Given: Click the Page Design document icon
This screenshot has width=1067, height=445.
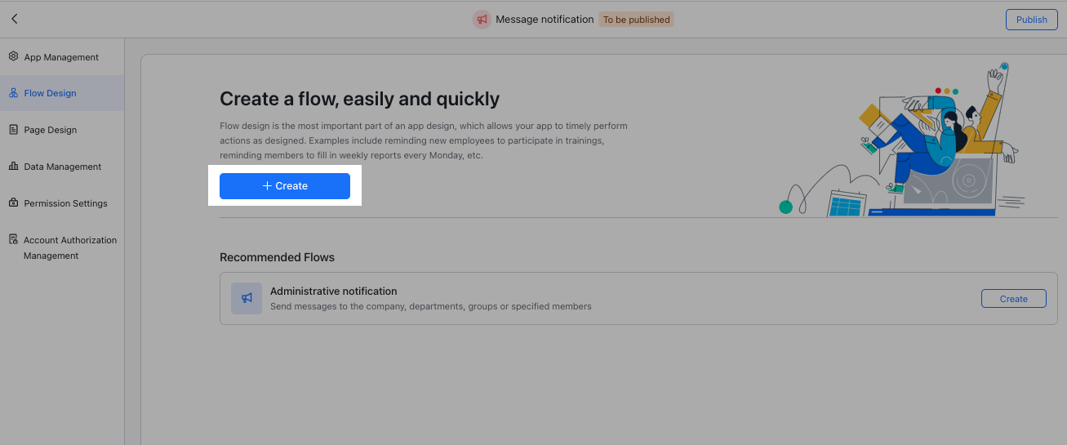Looking at the screenshot, I should [13, 130].
